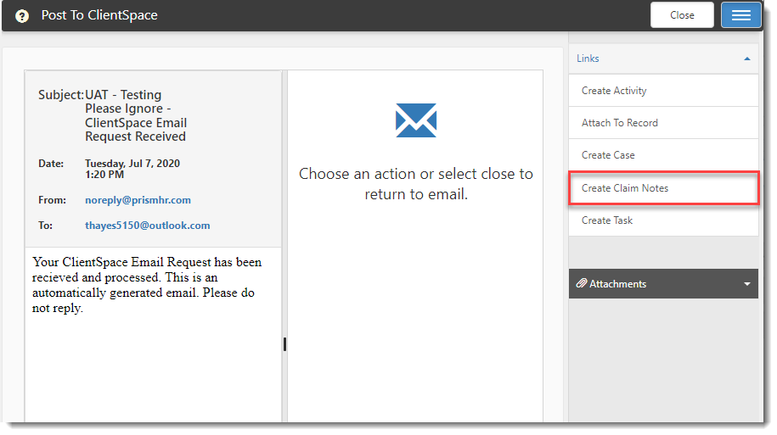Click the help question mark icon
This screenshot has height=435, width=777.
pos(22,16)
